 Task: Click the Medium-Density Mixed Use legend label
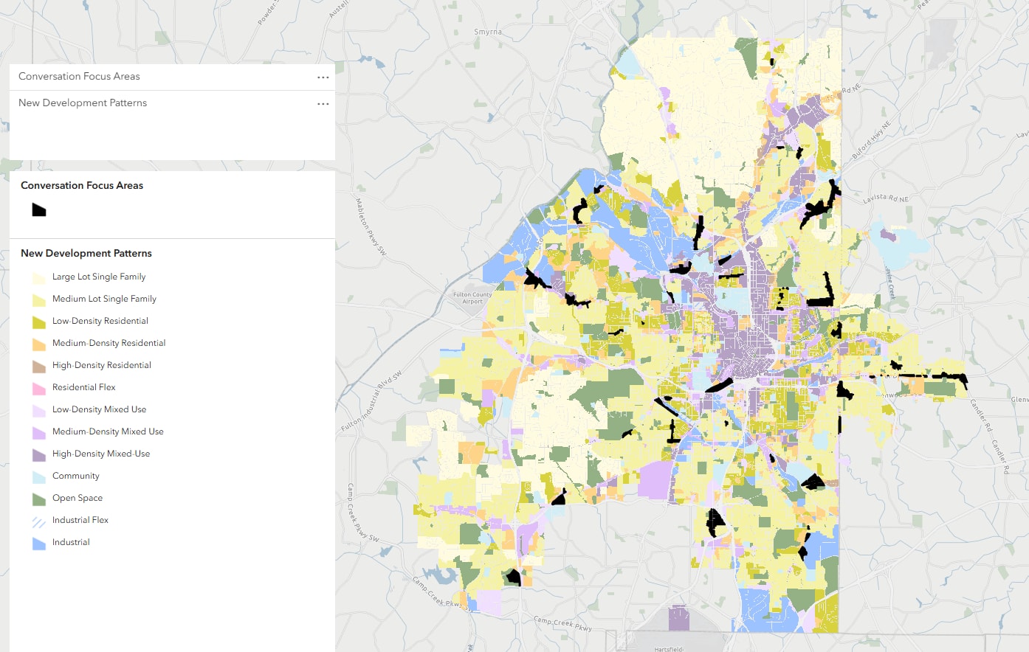pyautogui.click(x=108, y=431)
